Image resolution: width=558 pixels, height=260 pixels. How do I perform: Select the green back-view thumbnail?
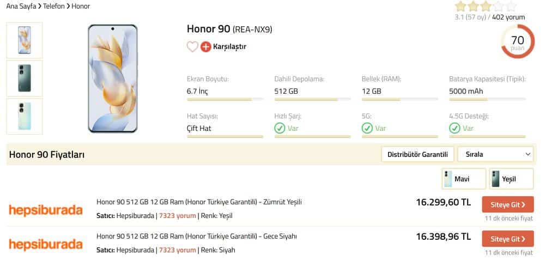point(25,78)
